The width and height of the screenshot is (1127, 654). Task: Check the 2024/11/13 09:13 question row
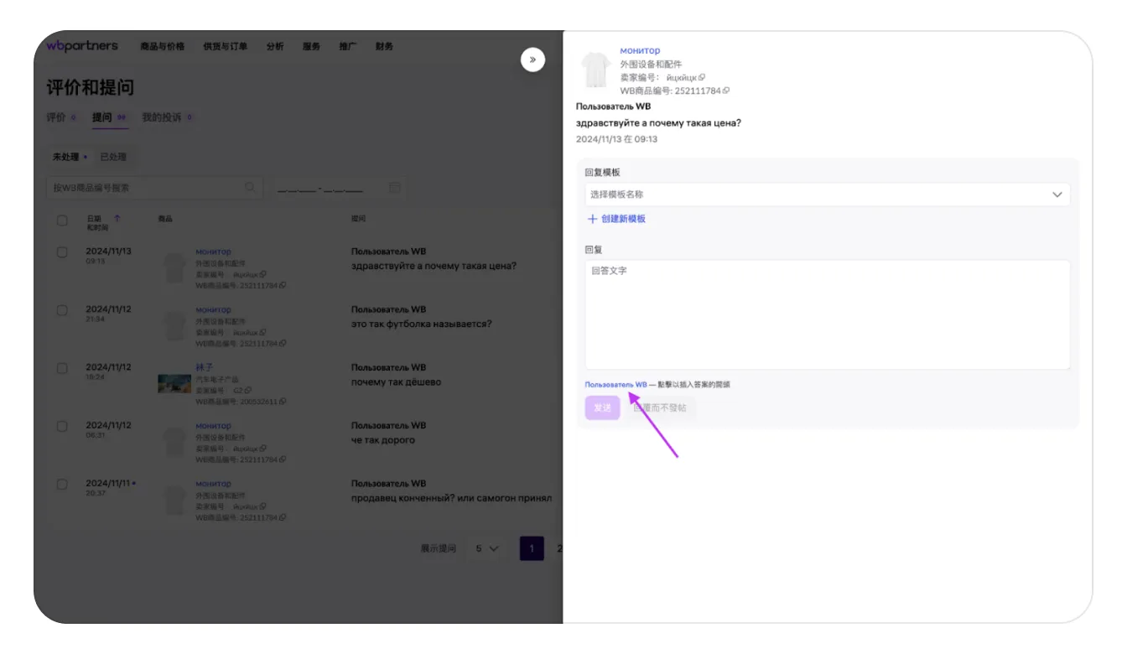(x=62, y=252)
